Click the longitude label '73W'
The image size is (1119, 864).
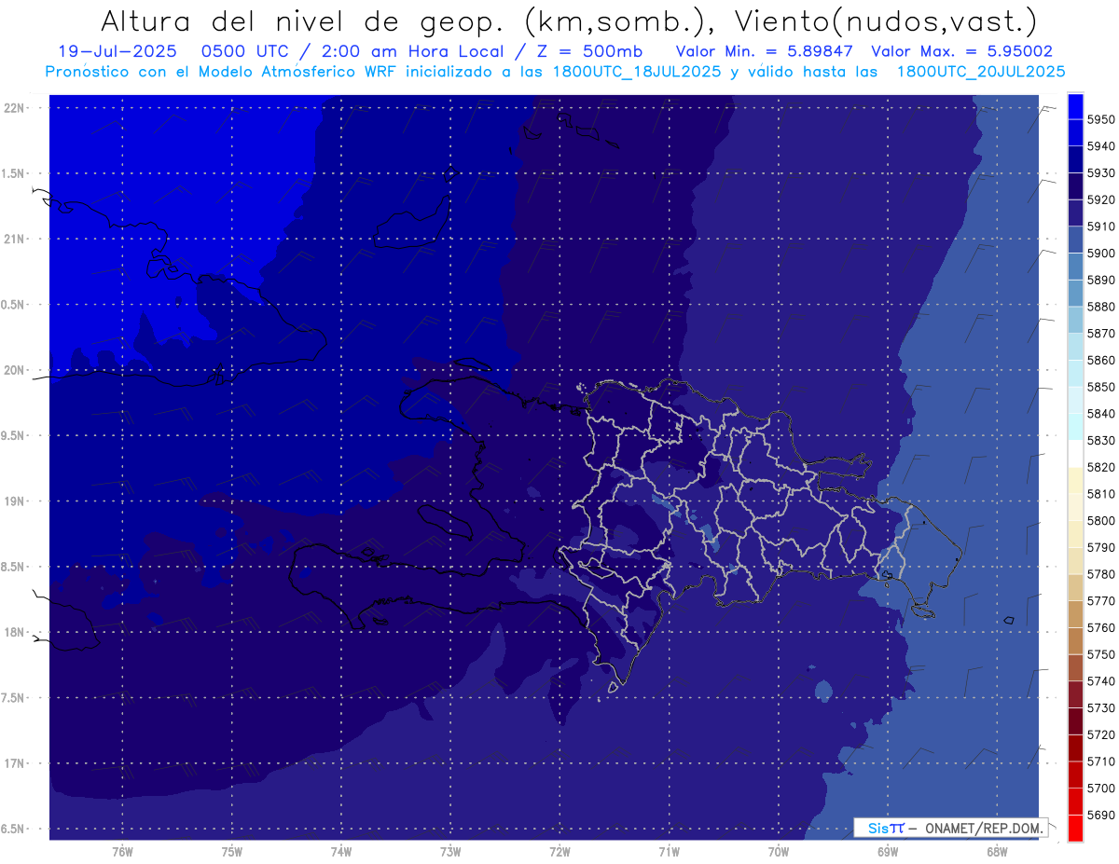point(450,851)
